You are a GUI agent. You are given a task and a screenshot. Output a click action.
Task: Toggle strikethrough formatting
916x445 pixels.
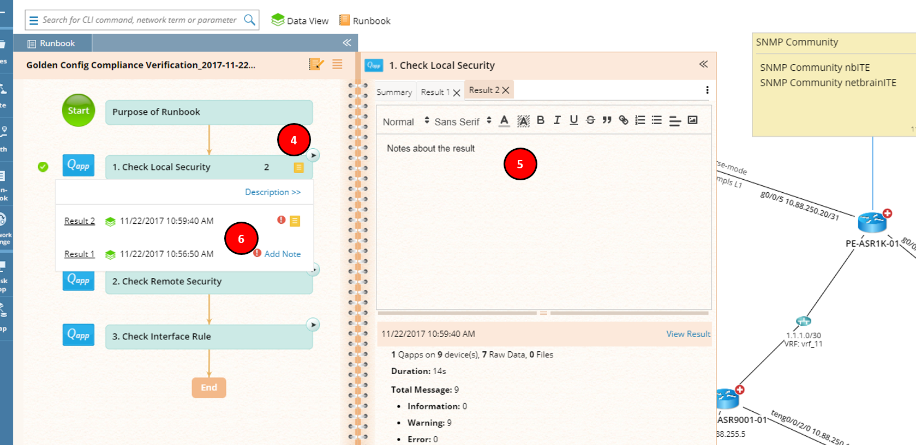(590, 120)
